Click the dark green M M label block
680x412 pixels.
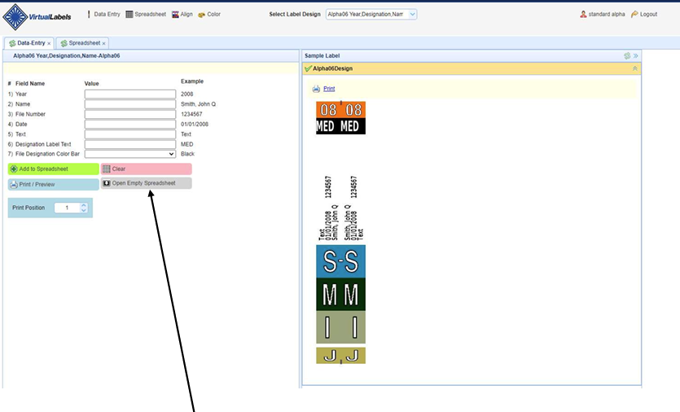[341, 295]
